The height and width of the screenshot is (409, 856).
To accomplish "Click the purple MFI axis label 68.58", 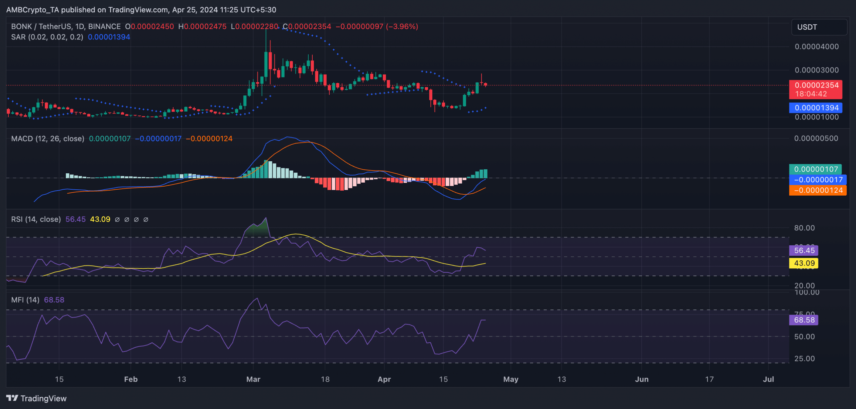I will coord(804,320).
